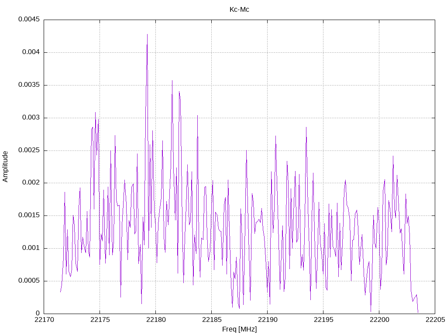Click x-axis tick label 22205
The height and width of the screenshot is (335, 447).
point(435,320)
